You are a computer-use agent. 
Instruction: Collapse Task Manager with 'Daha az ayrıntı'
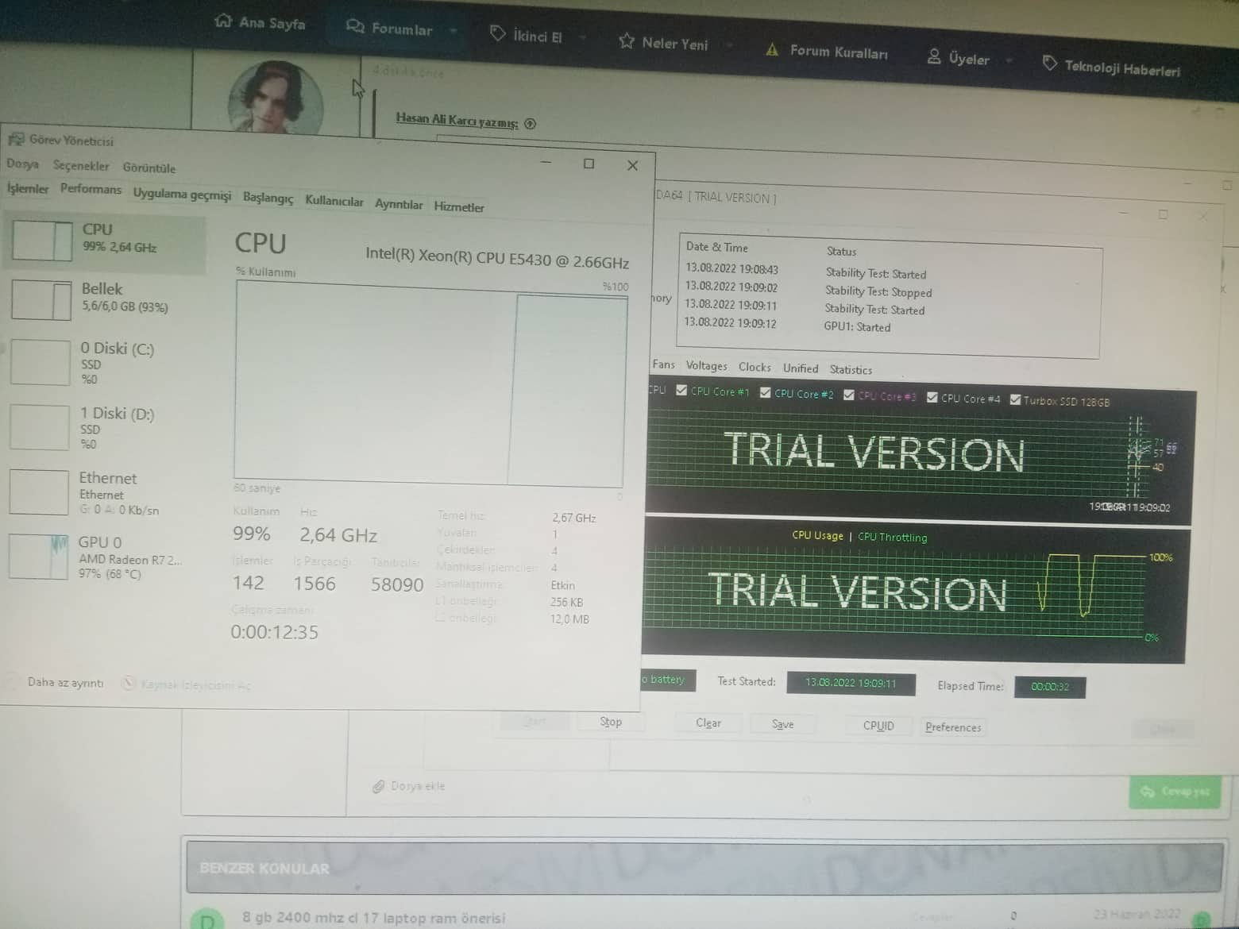(x=56, y=682)
